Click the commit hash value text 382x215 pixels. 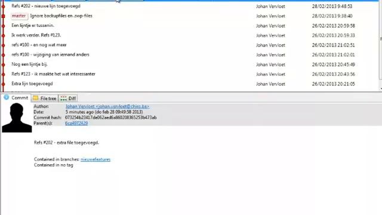coord(110,118)
